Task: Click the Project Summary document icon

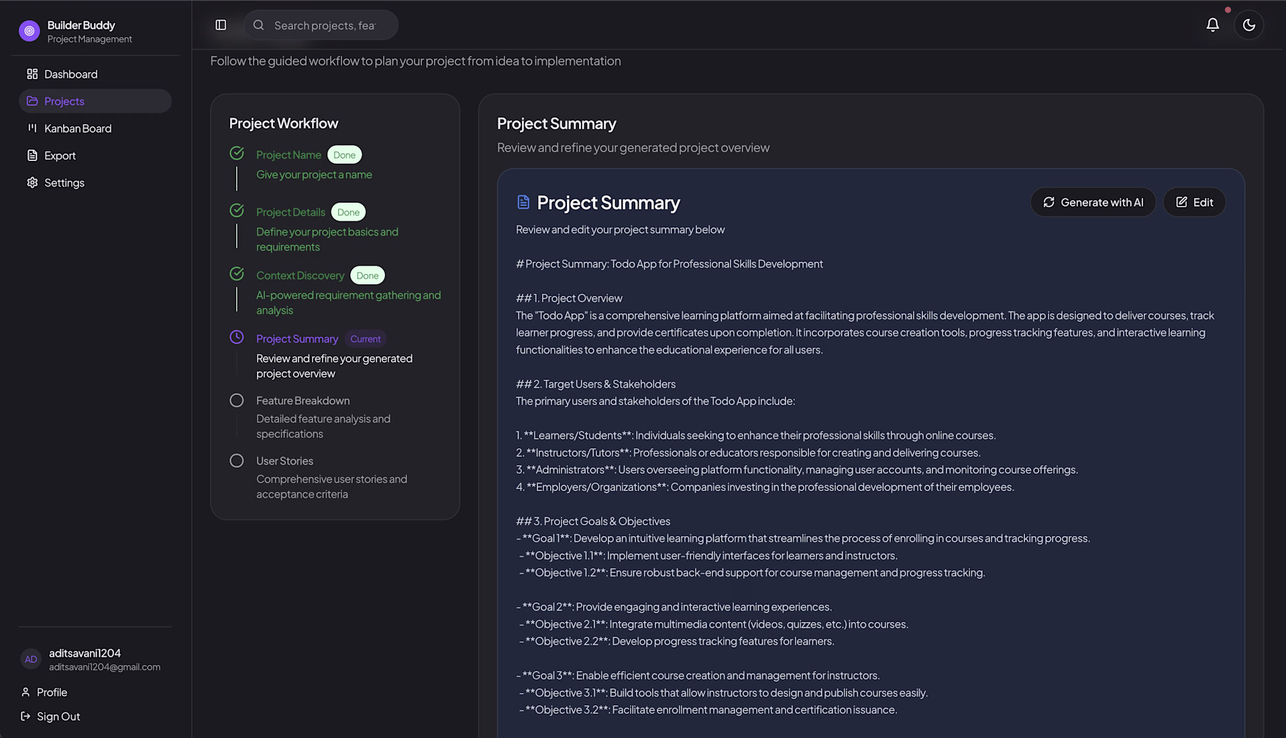Action: click(x=523, y=202)
